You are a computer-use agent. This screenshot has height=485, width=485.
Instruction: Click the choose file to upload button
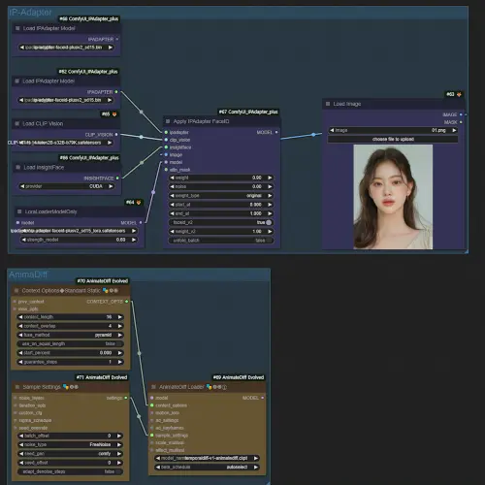pos(393,139)
